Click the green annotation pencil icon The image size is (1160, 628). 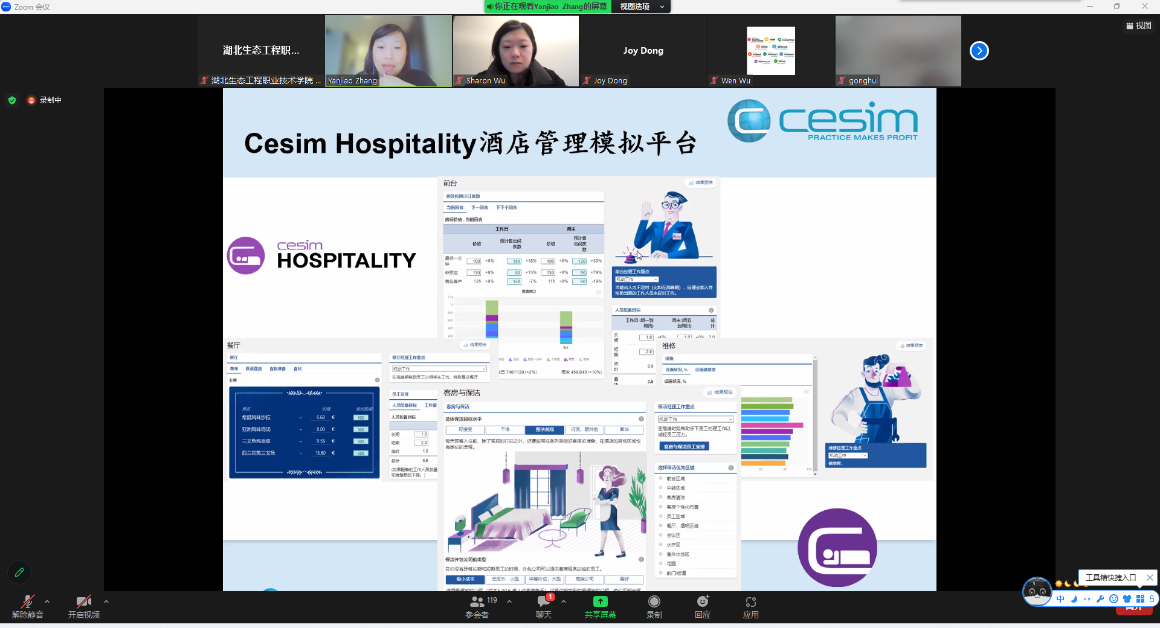pos(19,572)
